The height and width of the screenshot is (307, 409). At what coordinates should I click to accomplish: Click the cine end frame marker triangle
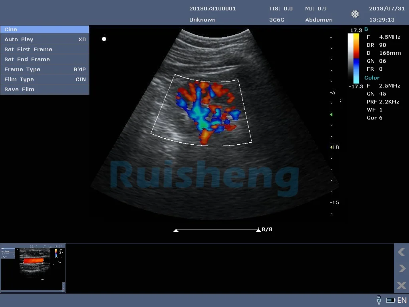click(258, 231)
